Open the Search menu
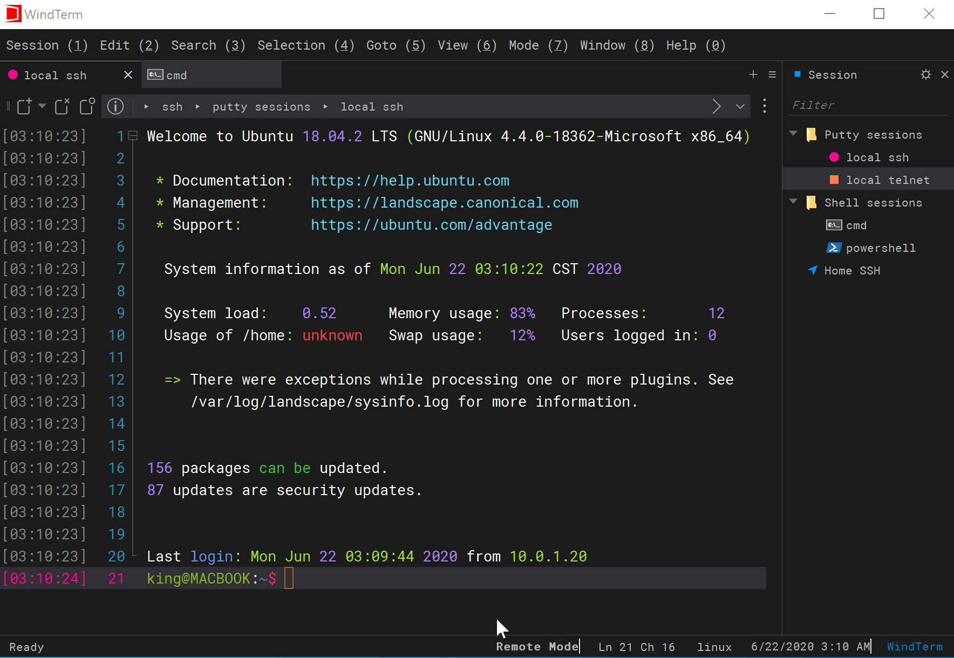The height and width of the screenshot is (658, 954). pyautogui.click(x=208, y=45)
